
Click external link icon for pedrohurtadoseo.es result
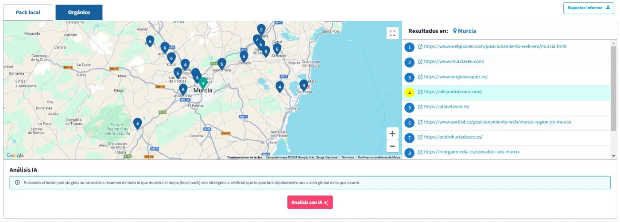coord(420,137)
